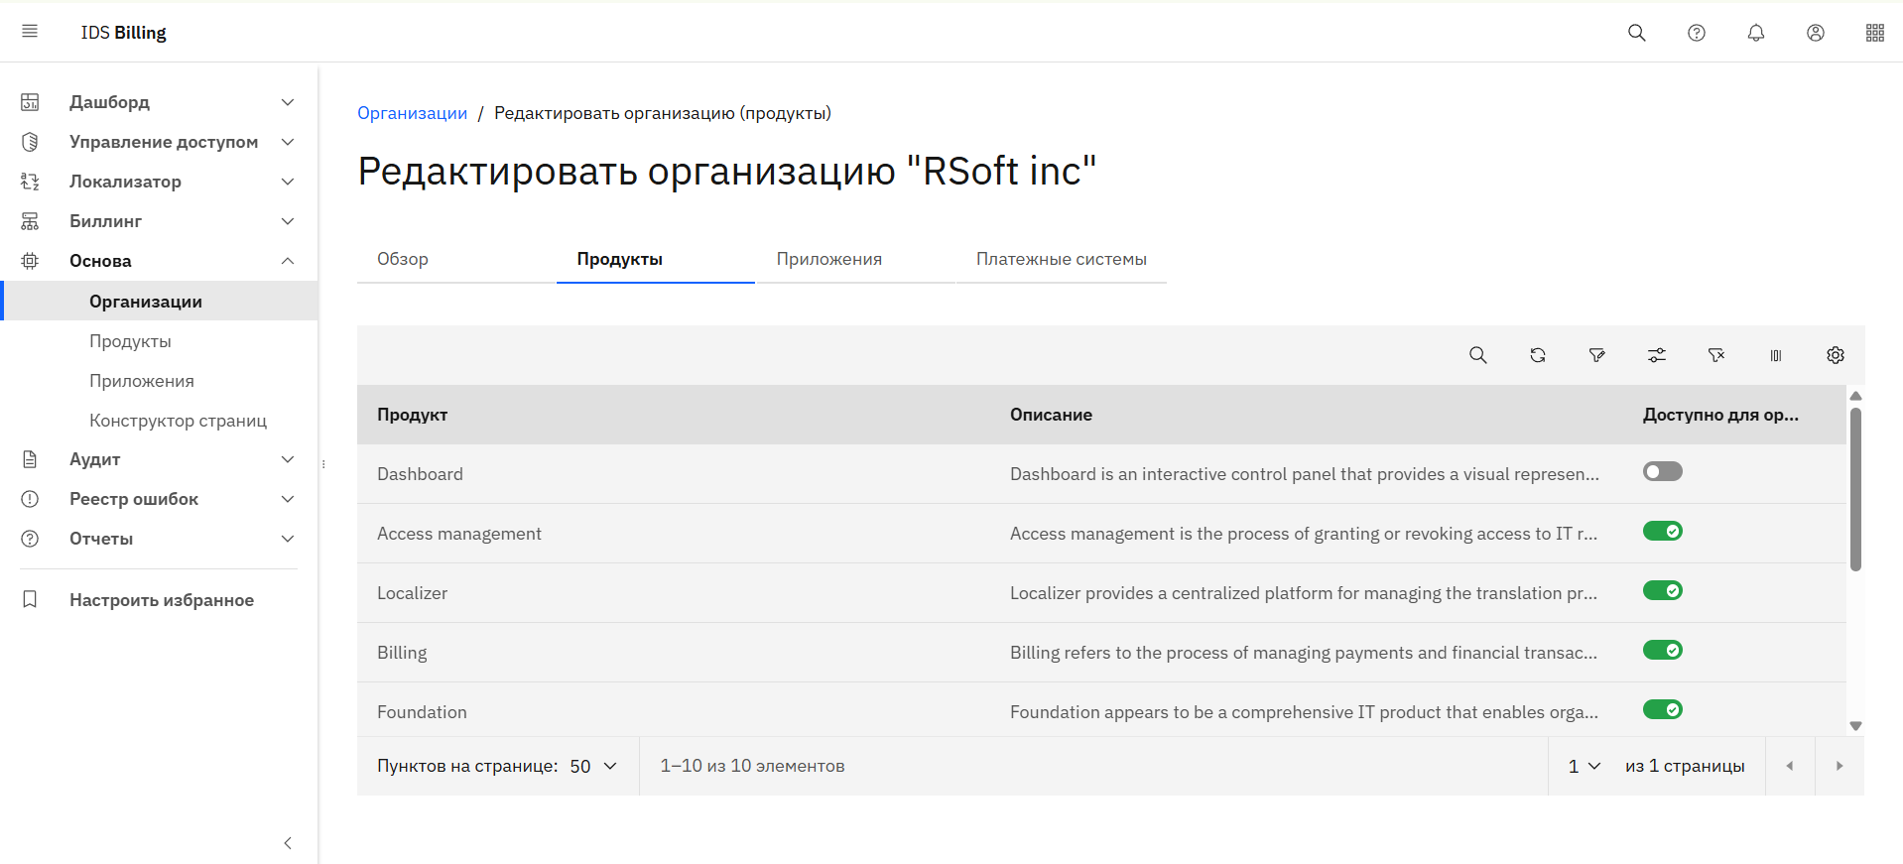The width and height of the screenshot is (1903, 864).
Task: Click the table search magnifier icon
Action: click(x=1477, y=355)
